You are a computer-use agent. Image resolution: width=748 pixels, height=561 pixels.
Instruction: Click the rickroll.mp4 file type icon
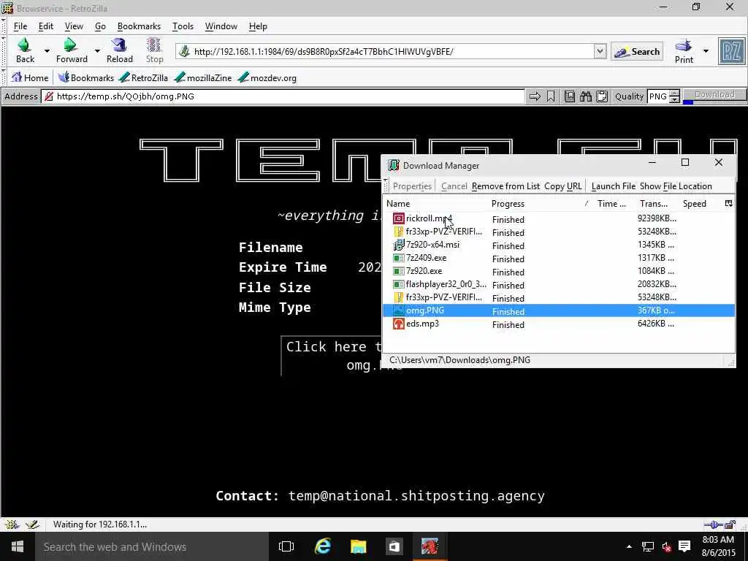point(398,218)
